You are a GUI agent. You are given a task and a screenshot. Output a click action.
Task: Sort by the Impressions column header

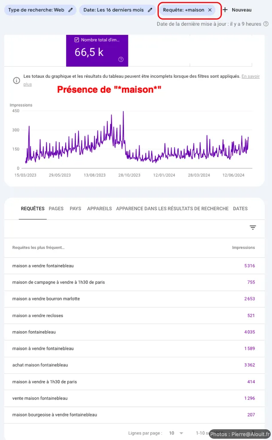coord(243,247)
